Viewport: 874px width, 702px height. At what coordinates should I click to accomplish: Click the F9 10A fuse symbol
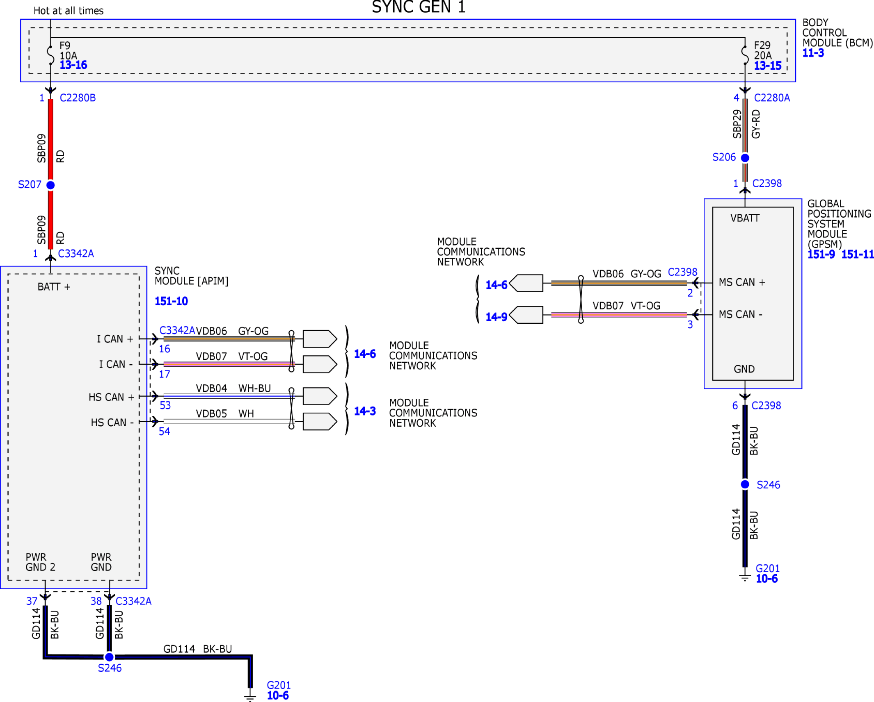50,55
